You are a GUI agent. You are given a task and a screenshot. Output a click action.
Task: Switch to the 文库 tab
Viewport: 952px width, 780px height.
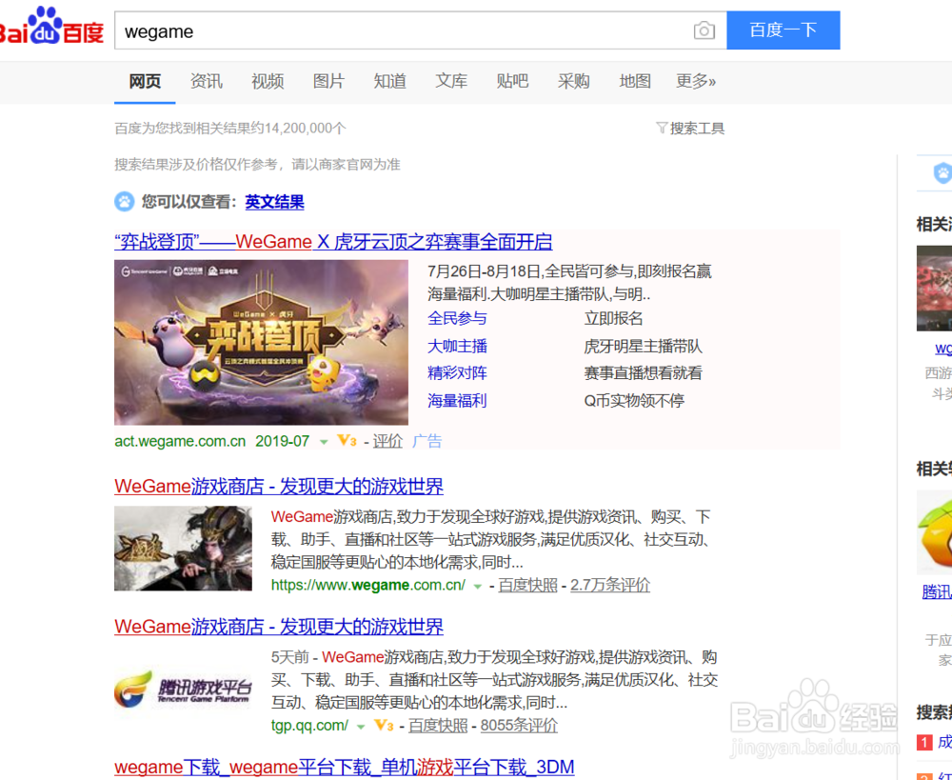(451, 81)
